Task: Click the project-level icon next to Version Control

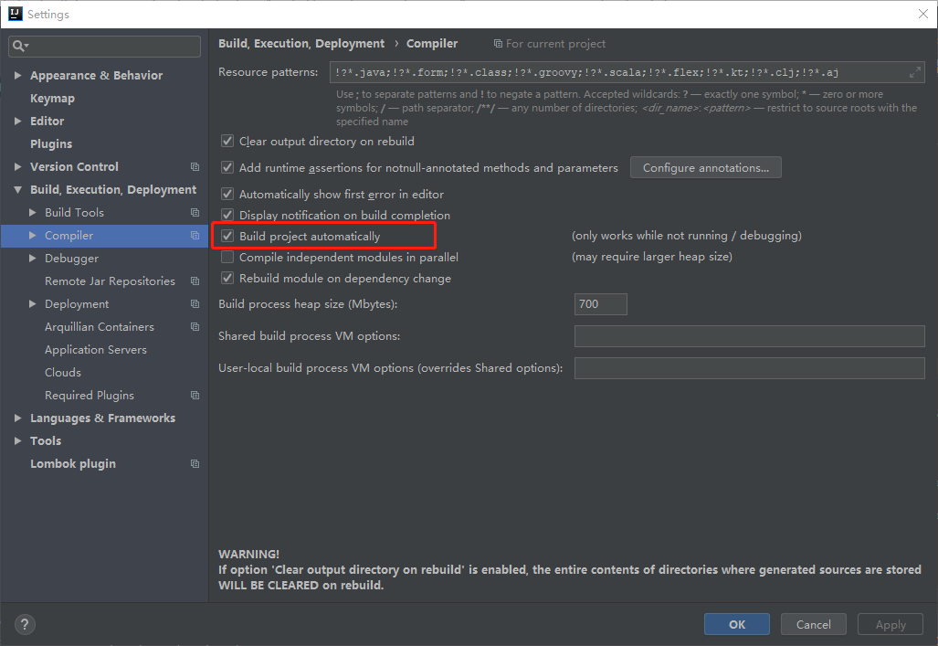Action: tap(195, 166)
